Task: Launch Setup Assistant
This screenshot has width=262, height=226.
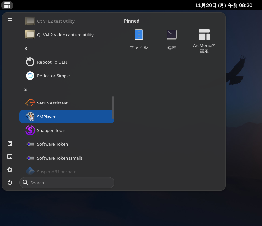Action: (67, 103)
